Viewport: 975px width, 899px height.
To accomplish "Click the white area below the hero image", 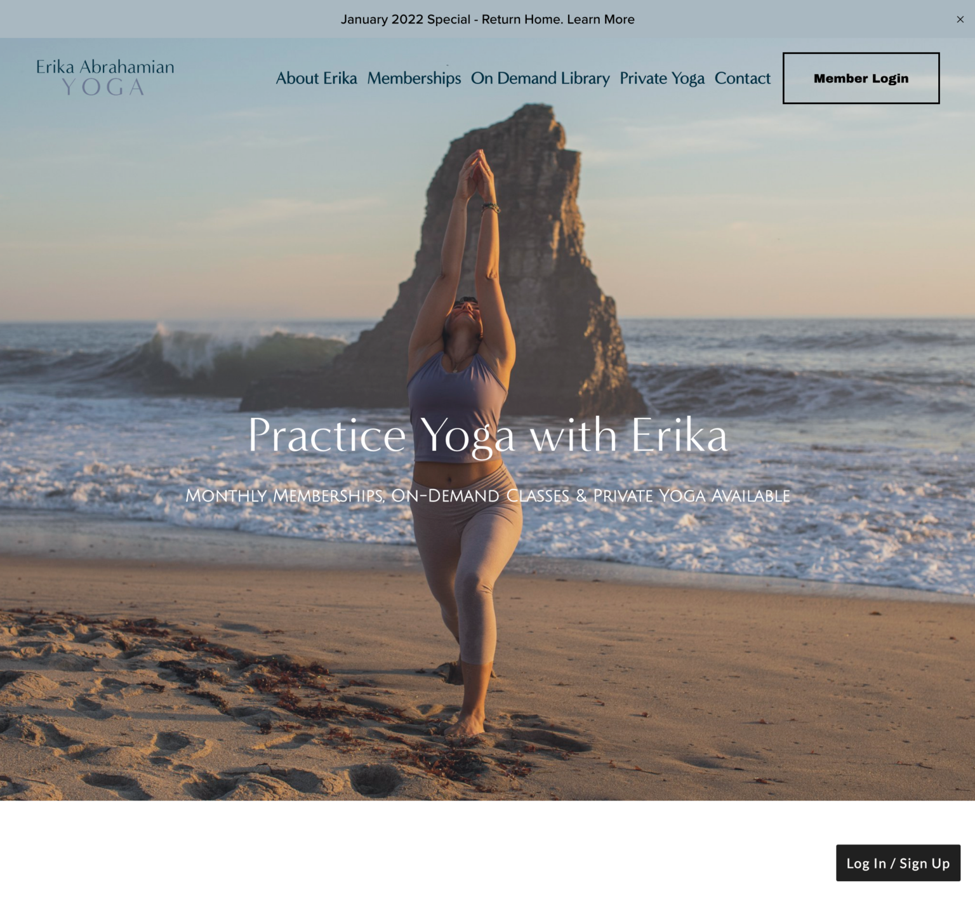I will click(413, 849).
